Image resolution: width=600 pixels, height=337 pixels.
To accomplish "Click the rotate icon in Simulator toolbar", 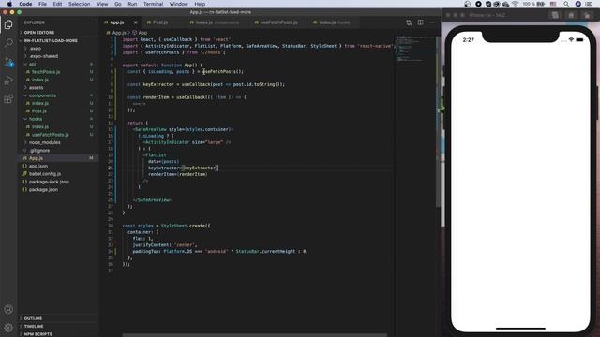I will pos(587,15).
